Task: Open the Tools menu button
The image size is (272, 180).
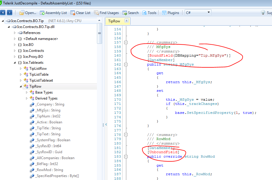Action: [x=149, y=13]
